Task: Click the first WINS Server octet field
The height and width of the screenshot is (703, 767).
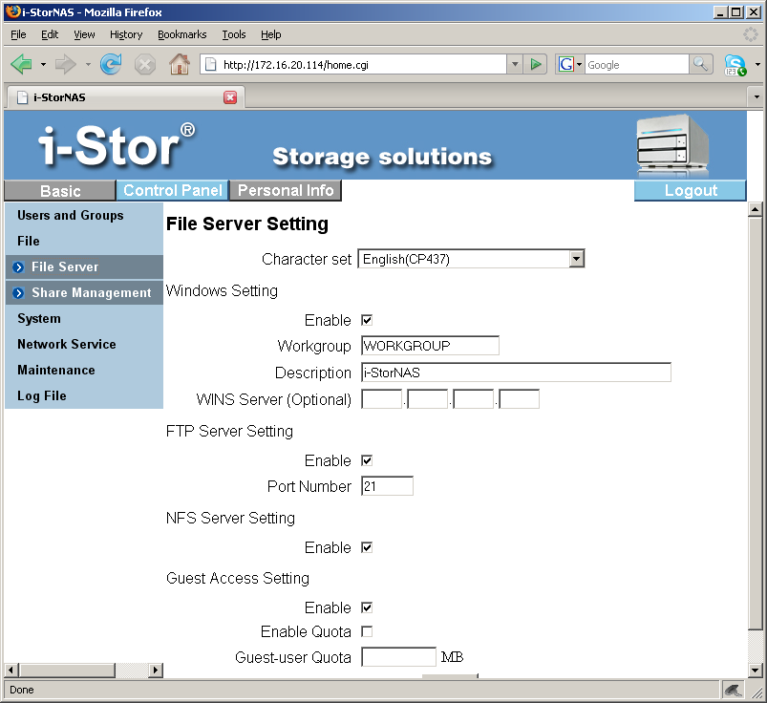Action: pyautogui.click(x=381, y=399)
